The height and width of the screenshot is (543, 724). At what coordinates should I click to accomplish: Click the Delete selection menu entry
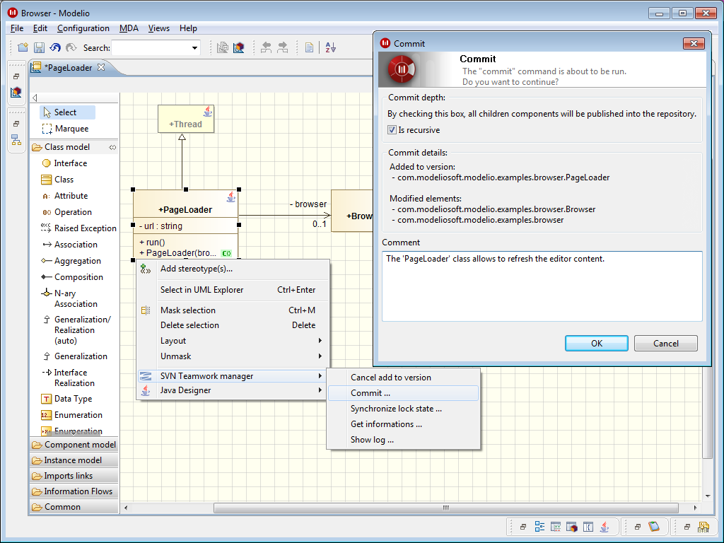[233, 325]
